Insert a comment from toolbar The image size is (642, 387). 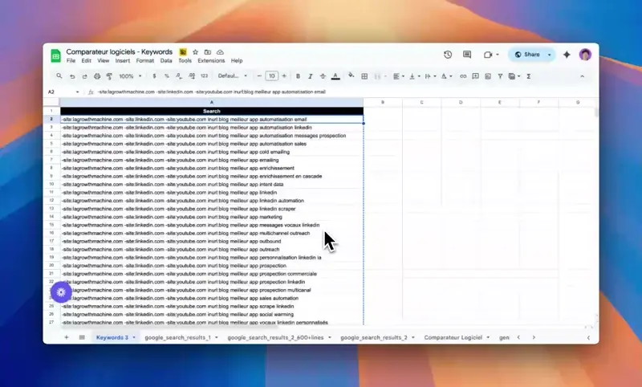pyautogui.click(x=475, y=76)
